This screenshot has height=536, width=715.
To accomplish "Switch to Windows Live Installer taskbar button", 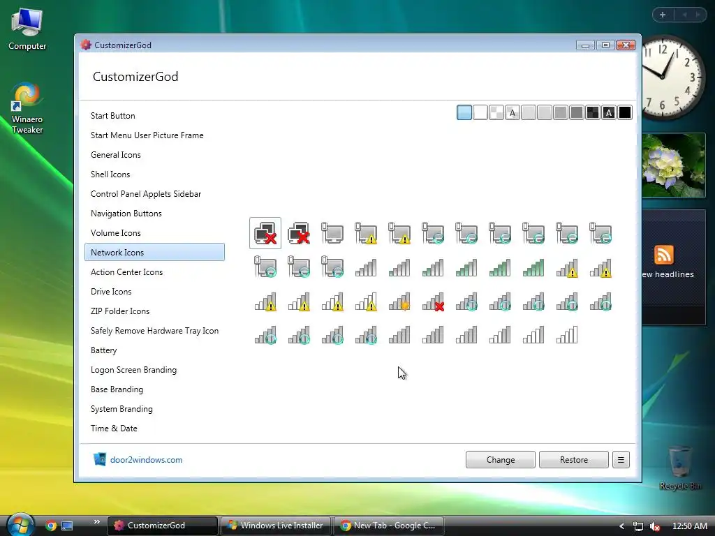I will pos(275,526).
